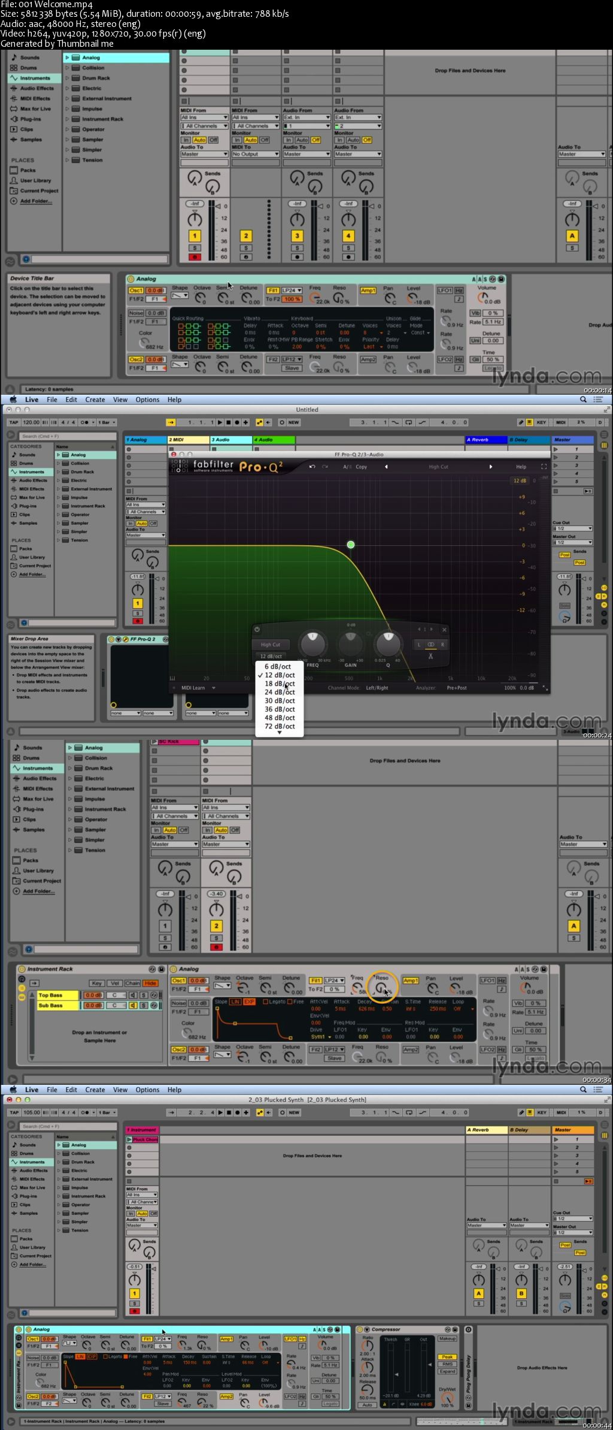This screenshot has width=613, height=1430.
Task: Click the TAP tempo button in the Untitled window
Action: [x=13, y=422]
